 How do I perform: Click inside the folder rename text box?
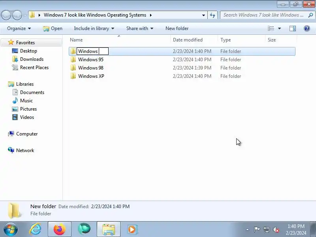click(93, 51)
